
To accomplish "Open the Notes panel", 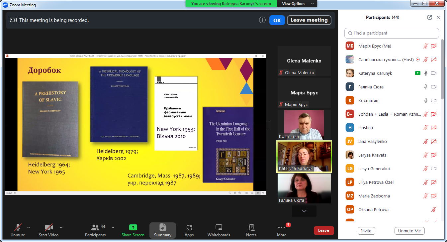I will tap(251, 230).
